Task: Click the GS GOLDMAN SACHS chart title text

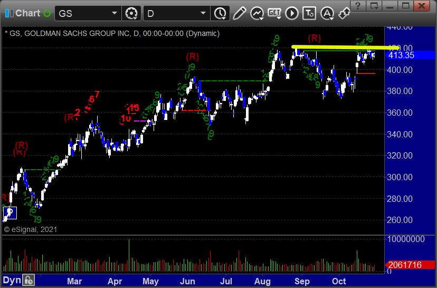Action: point(112,33)
